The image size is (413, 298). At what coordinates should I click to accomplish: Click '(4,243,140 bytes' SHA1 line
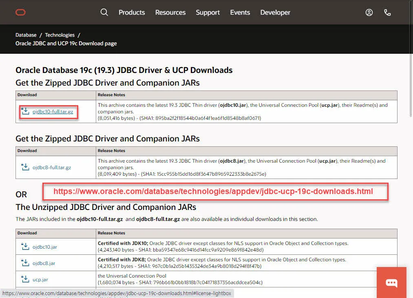pyautogui.click(x=181, y=250)
